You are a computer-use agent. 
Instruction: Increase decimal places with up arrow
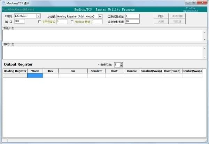tap(121, 63)
